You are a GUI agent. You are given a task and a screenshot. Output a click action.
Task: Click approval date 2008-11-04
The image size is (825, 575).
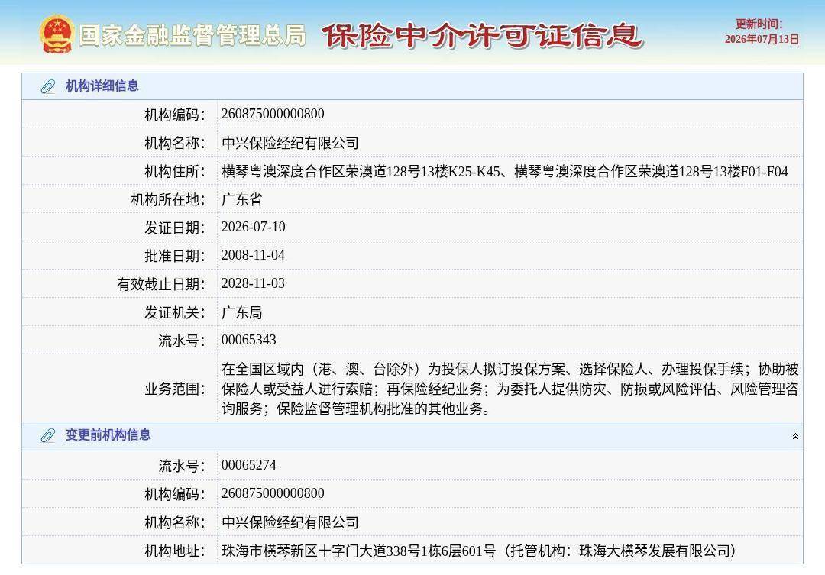point(253,255)
